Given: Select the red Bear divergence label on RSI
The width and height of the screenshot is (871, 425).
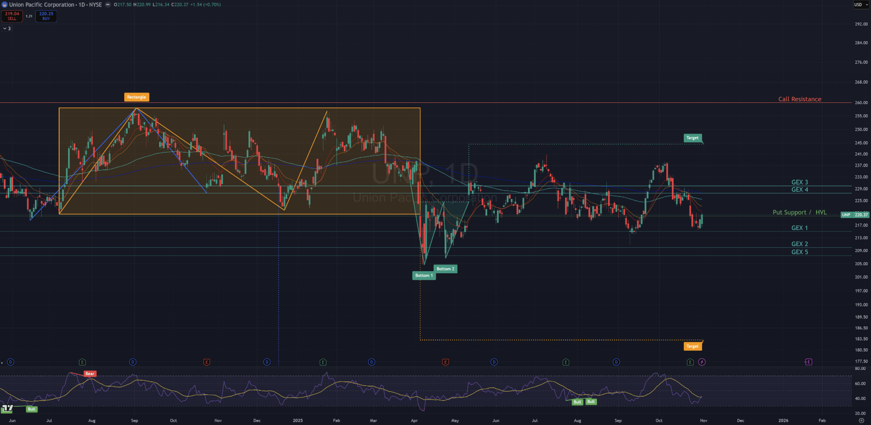Looking at the screenshot, I should [x=90, y=374].
